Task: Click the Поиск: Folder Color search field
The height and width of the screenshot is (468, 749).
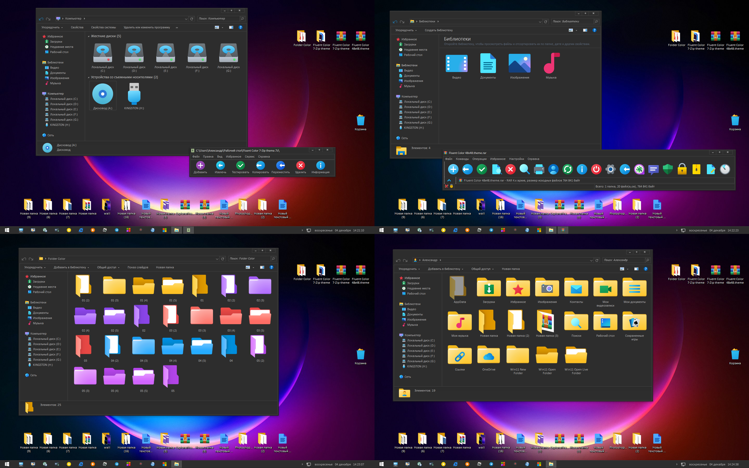Action: tap(249, 258)
